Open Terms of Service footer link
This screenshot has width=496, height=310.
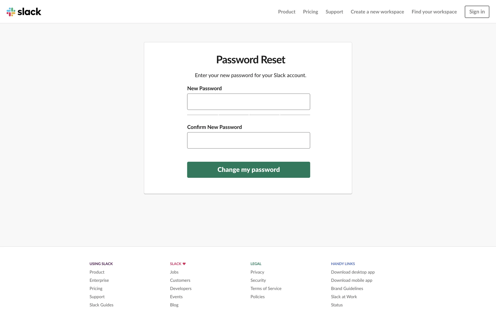click(266, 289)
